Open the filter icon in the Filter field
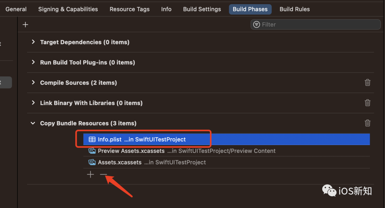Viewport: 385px width, 208px height. tap(256, 24)
